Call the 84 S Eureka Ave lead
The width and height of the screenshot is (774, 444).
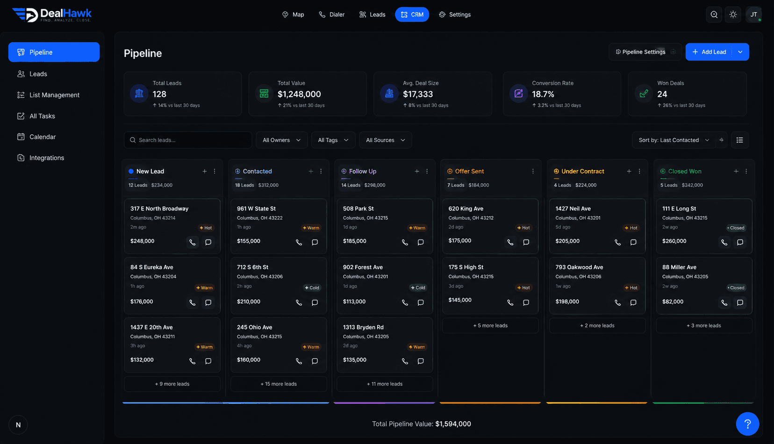pyautogui.click(x=192, y=302)
